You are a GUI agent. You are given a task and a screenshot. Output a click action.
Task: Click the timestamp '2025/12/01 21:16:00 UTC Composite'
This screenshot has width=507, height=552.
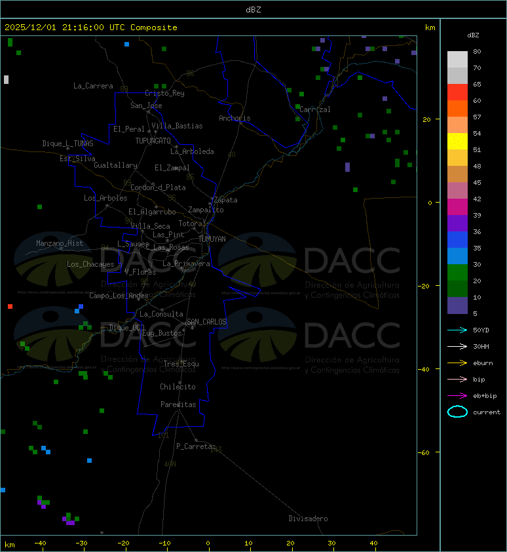(91, 28)
